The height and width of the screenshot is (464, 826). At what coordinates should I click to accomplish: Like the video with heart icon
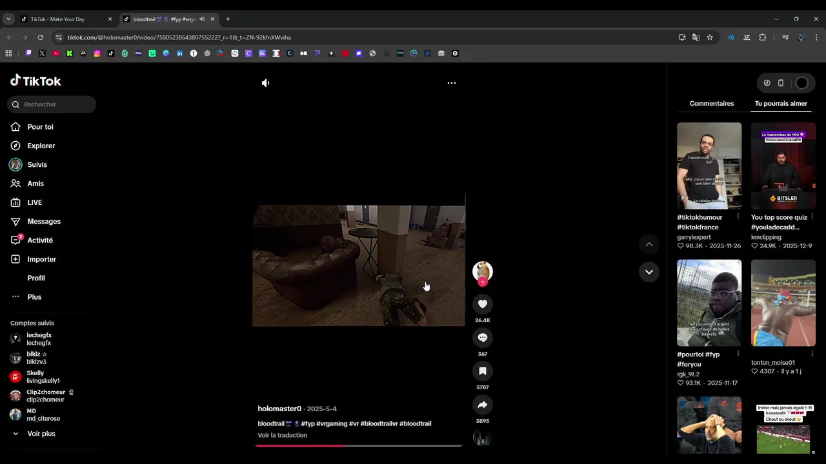pos(483,304)
